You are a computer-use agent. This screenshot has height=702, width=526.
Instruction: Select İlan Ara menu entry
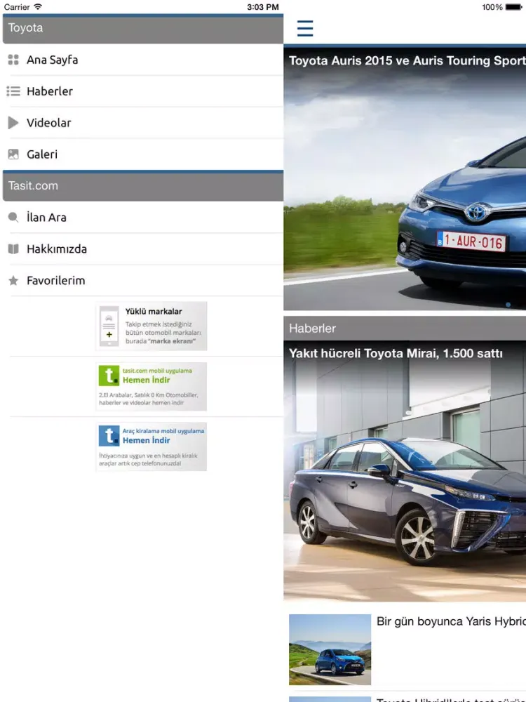tap(143, 218)
